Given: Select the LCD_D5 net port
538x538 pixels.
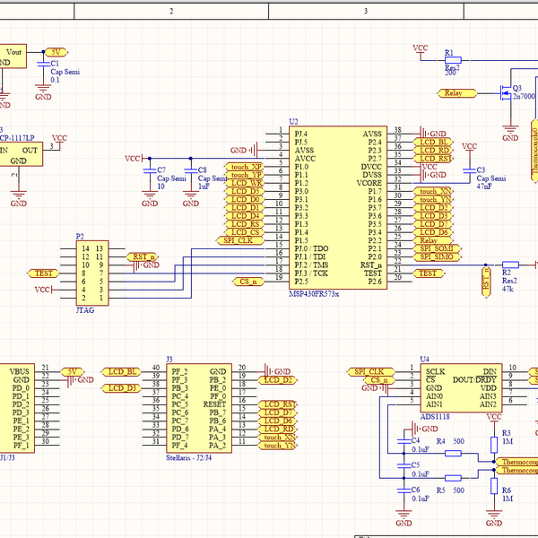Looking at the screenshot, I should pos(244,192).
